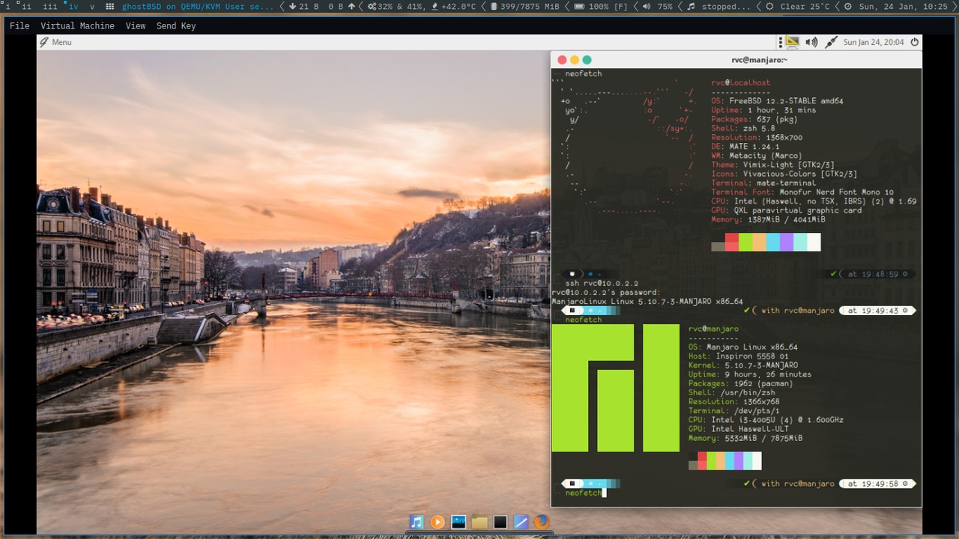Click the ghostBSD on QEMU/KVM window title
This screenshot has width=959, height=539.
click(x=198, y=6)
